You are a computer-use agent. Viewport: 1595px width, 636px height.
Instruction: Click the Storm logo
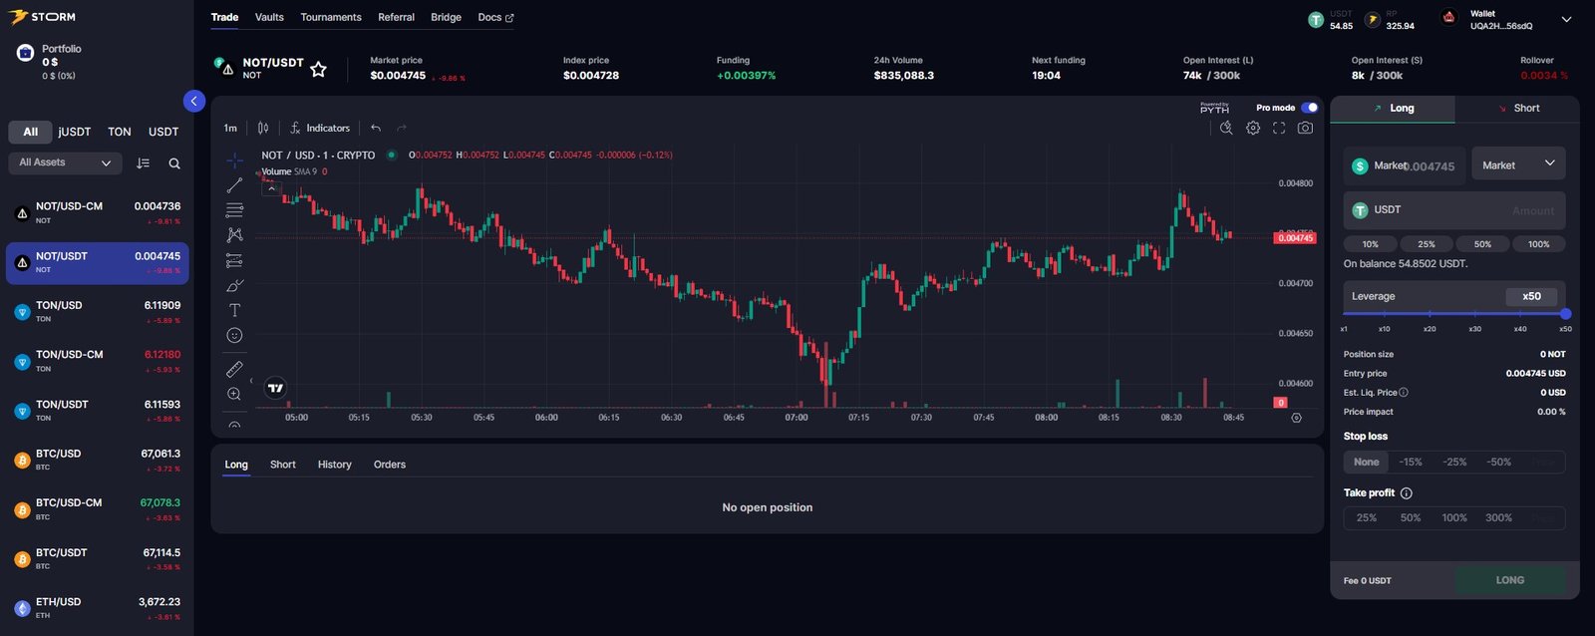click(x=43, y=17)
